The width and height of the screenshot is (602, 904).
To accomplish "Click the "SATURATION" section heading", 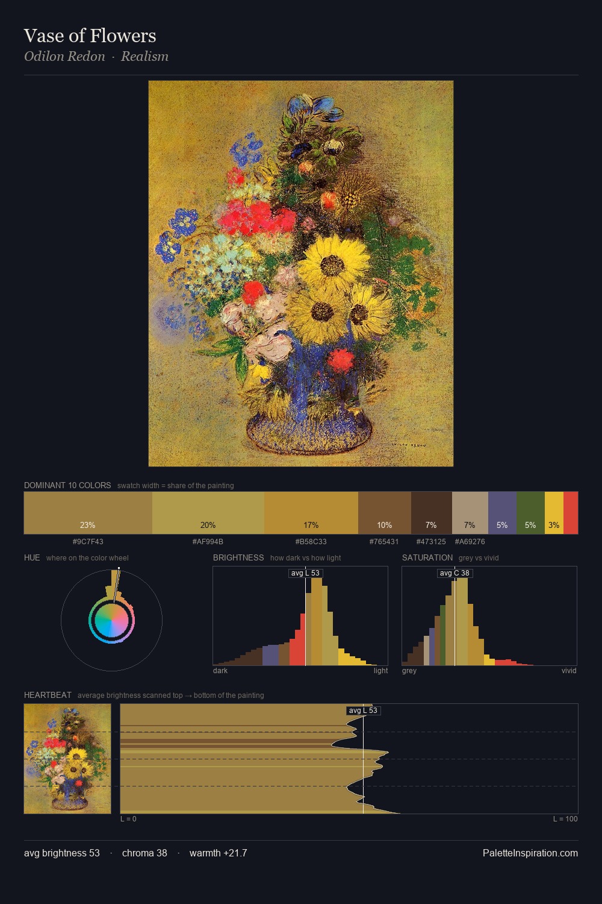I will pos(427,557).
